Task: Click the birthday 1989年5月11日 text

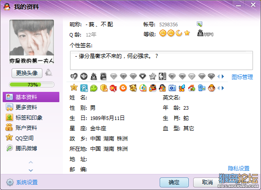Action: (x=108, y=118)
